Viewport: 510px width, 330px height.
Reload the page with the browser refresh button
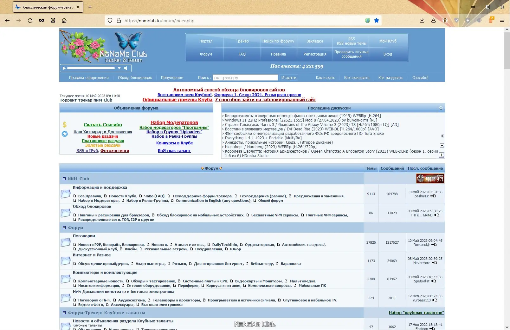click(30, 21)
